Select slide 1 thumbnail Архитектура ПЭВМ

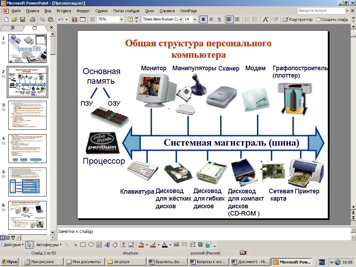27,48
